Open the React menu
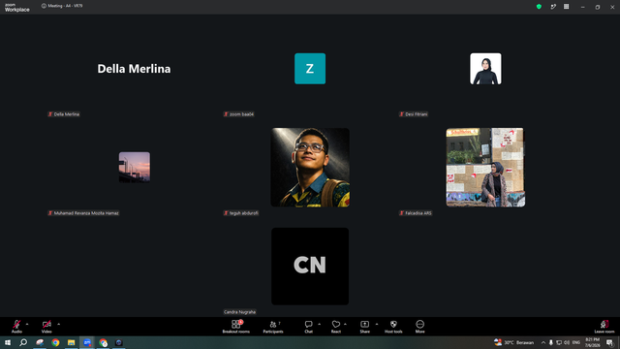The height and width of the screenshot is (349, 620). tap(336, 326)
